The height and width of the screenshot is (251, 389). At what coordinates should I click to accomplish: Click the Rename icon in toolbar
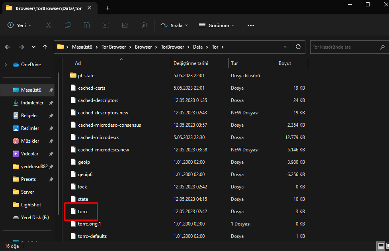click(x=106, y=25)
